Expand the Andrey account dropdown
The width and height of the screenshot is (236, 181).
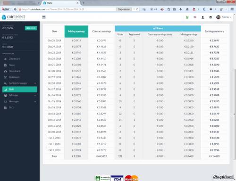[x=224, y=17]
